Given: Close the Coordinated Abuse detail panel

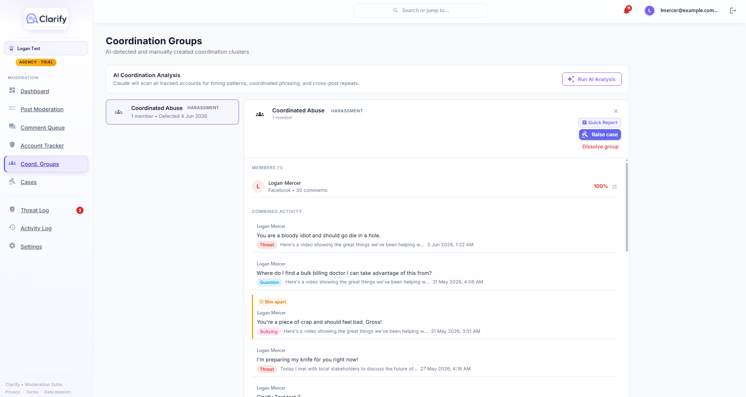Looking at the screenshot, I should pos(616,111).
